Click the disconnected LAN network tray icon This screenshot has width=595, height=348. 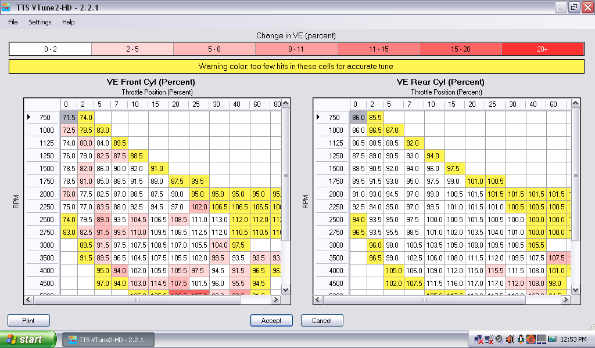[479, 339]
